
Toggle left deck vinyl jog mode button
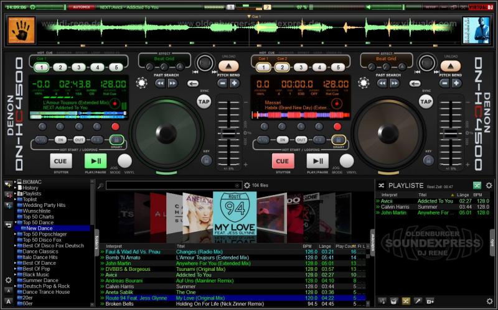click(x=125, y=161)
